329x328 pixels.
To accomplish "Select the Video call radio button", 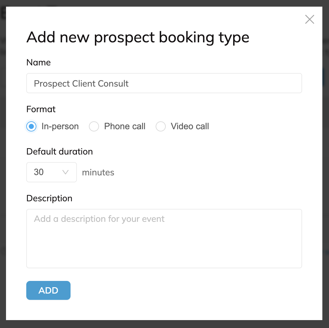I will click(x=161, y=127).
